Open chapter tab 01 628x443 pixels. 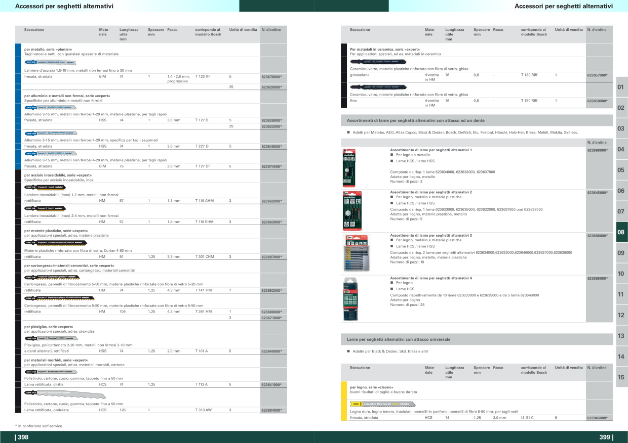(x=621, y=87)
